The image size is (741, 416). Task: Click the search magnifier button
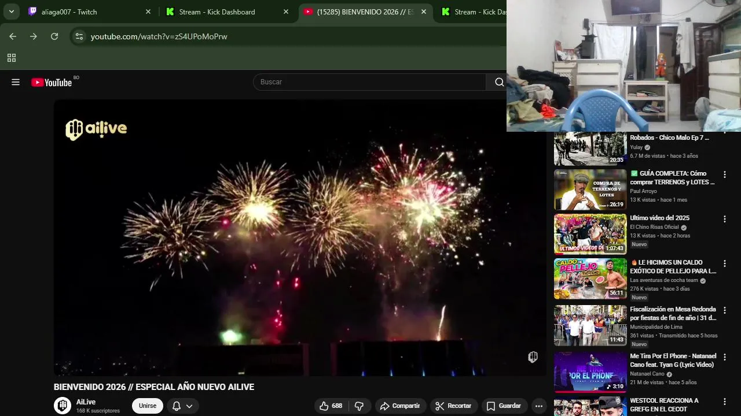click(499, 82)
